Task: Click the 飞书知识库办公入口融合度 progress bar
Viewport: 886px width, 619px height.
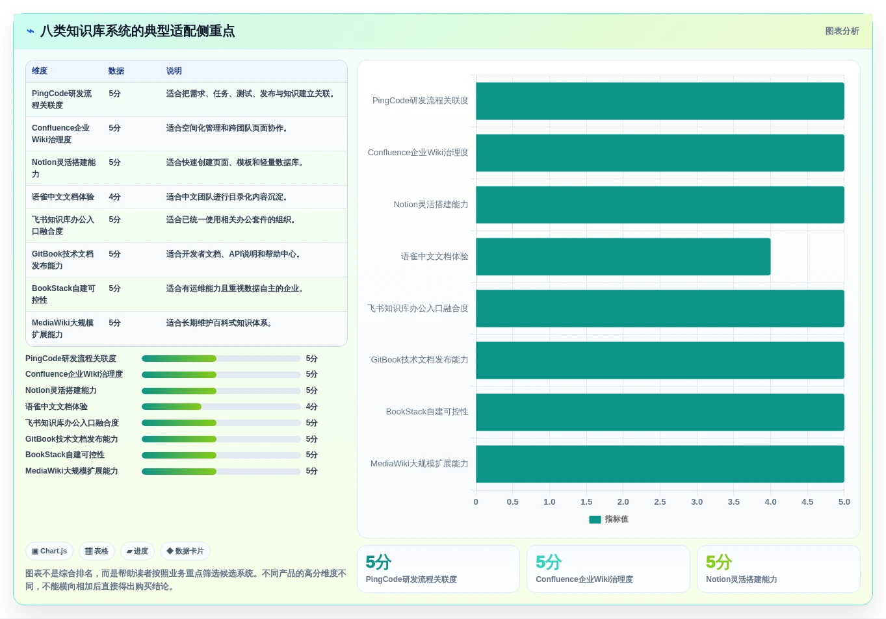Action: click(221, 423)
